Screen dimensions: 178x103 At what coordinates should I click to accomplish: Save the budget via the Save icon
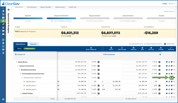[142, 49]
